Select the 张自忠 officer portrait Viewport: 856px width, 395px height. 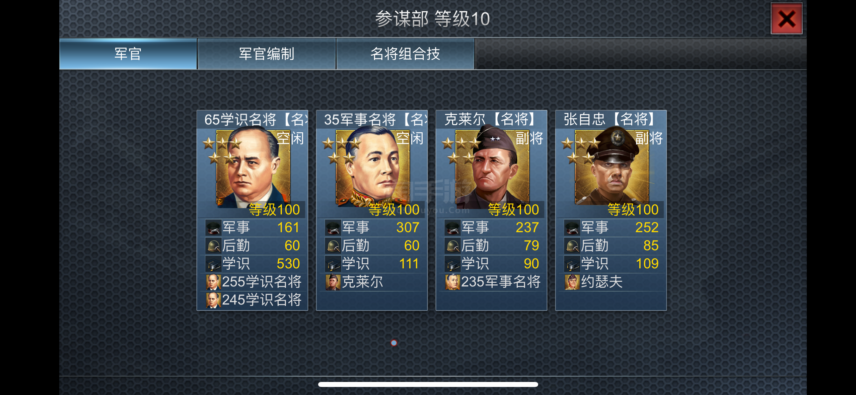(x=612, y=168)
